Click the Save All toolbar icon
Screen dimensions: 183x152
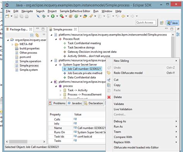click(x=21, y=16)
